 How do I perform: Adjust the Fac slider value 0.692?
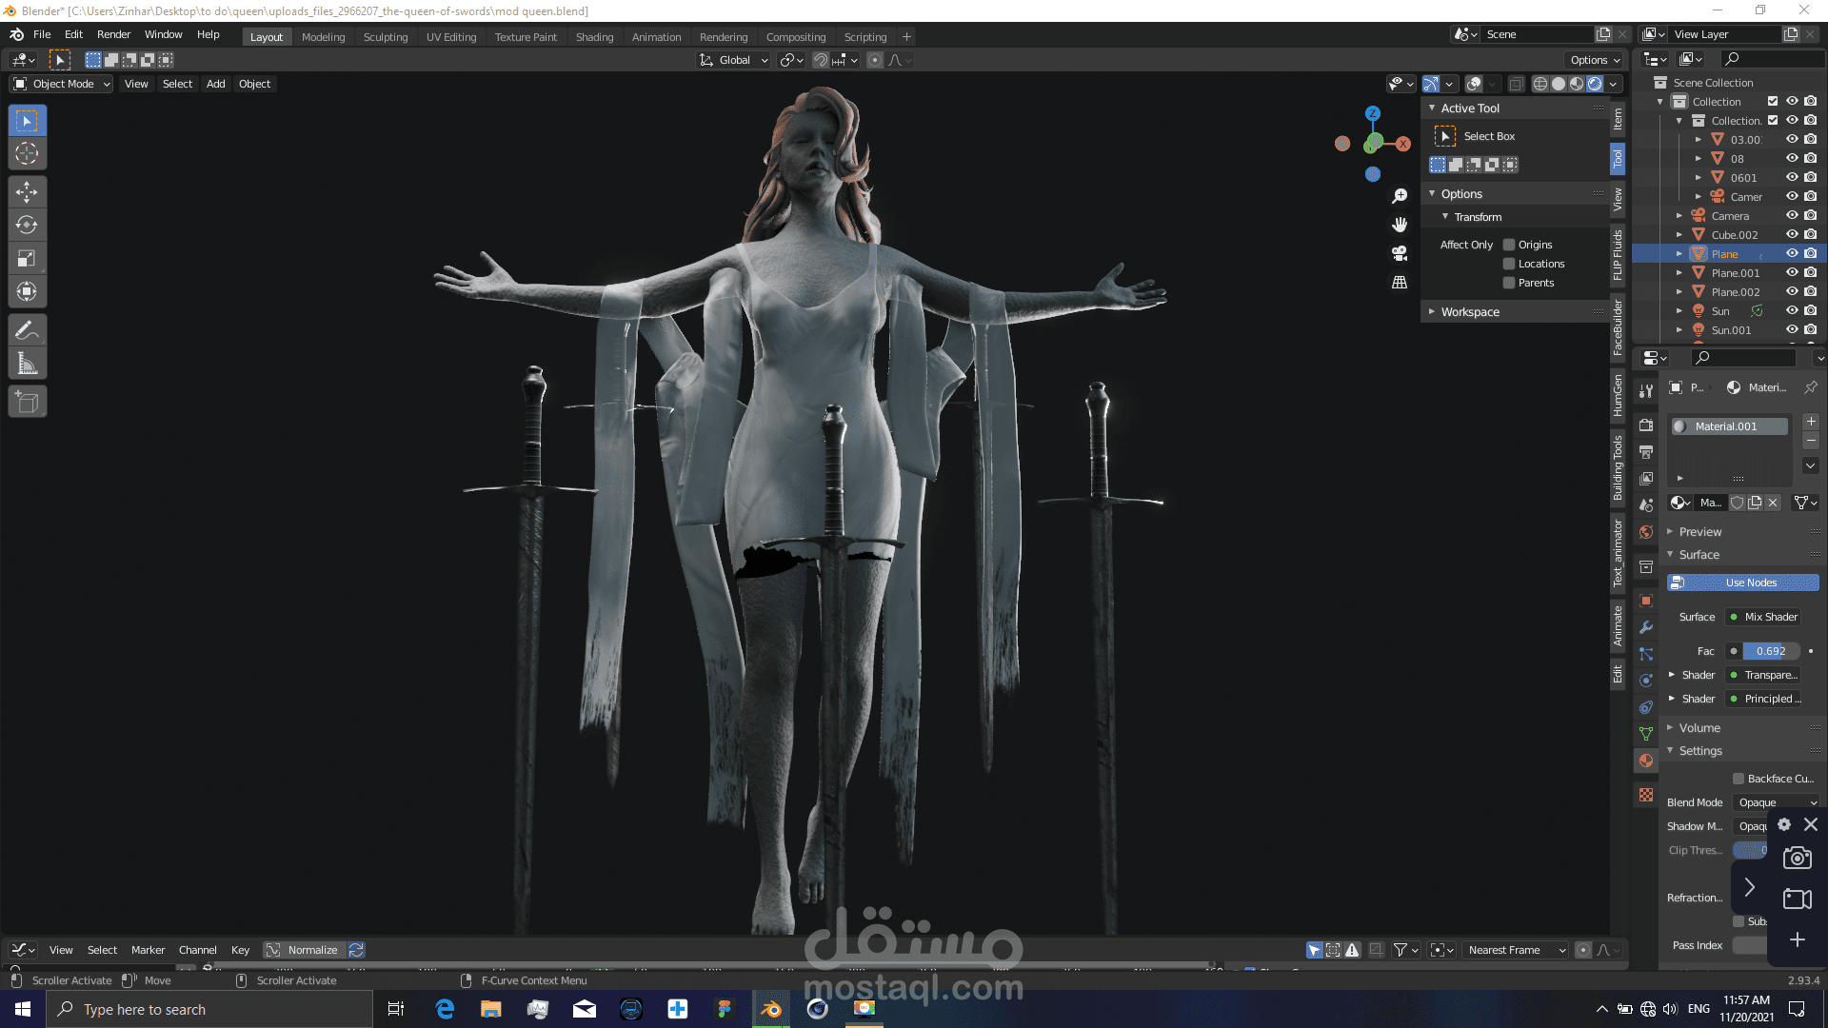point(1769,651)
